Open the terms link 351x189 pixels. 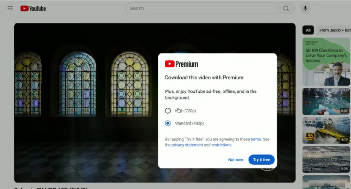tap(256, 139)
